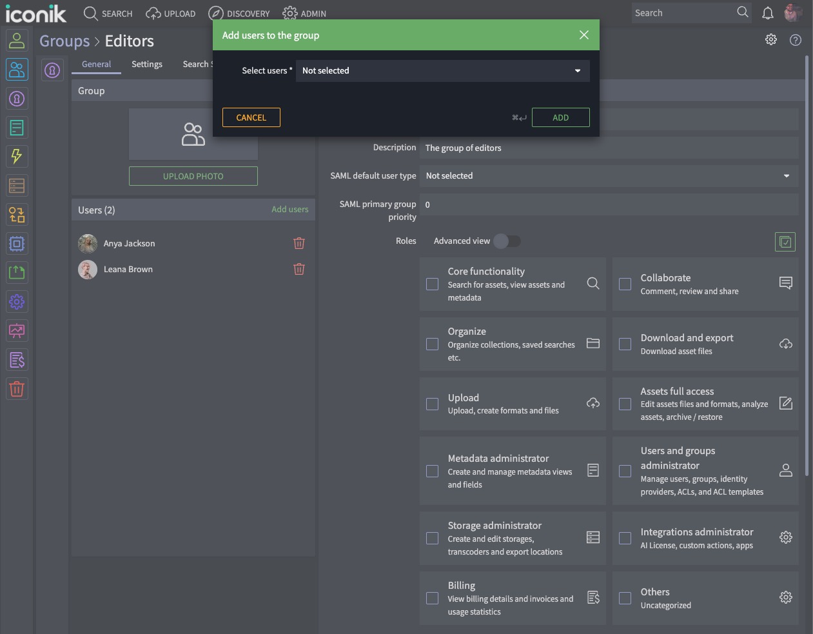Open the Analytics dashboard icon in sidebar
Viewport: 813px width, 634px height.
tap(17, 330)
